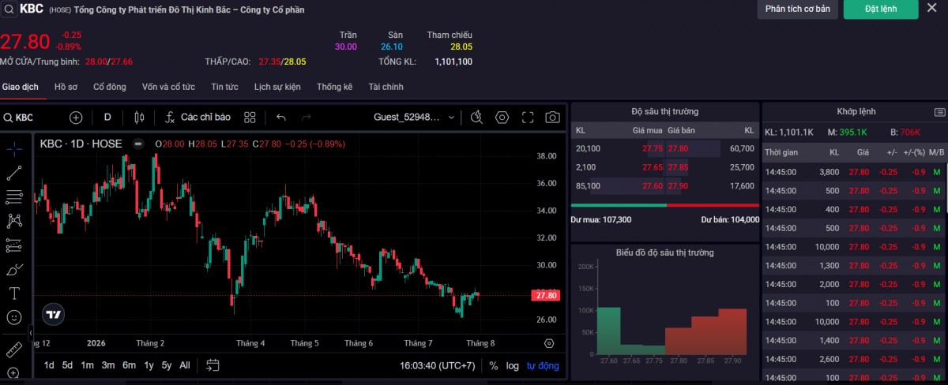Toggle percent scale on chart
The image size is (948, 385).
pos(494,365)
